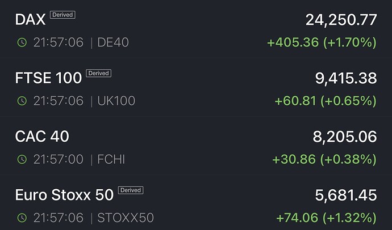Click the Derived badge next to DAX
The image size is (392, 230).
(x=62, y=15)
